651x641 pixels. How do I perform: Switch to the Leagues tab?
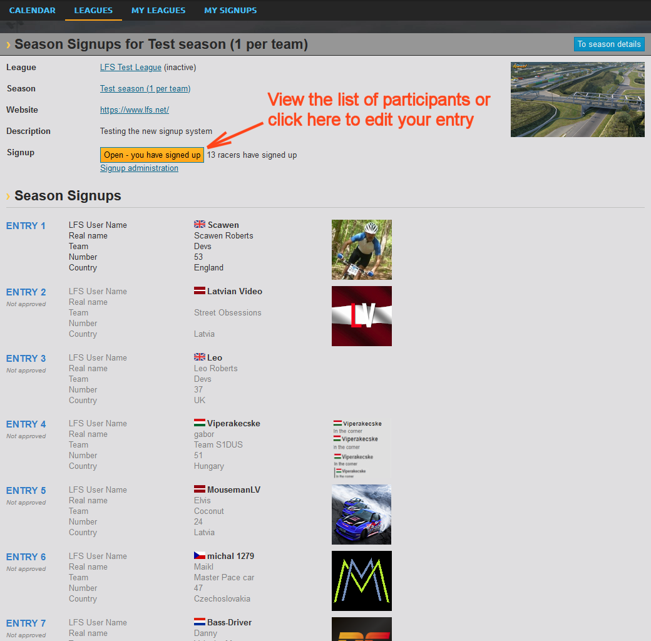pos(93,11)
